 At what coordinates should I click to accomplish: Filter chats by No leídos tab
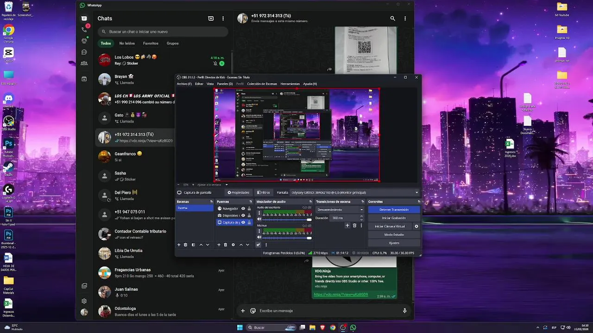127,43
